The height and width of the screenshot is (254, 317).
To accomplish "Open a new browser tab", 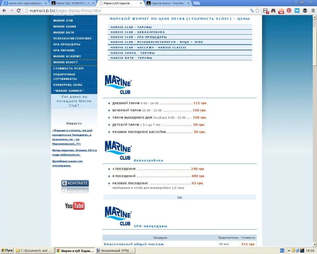I will [196, 3].
